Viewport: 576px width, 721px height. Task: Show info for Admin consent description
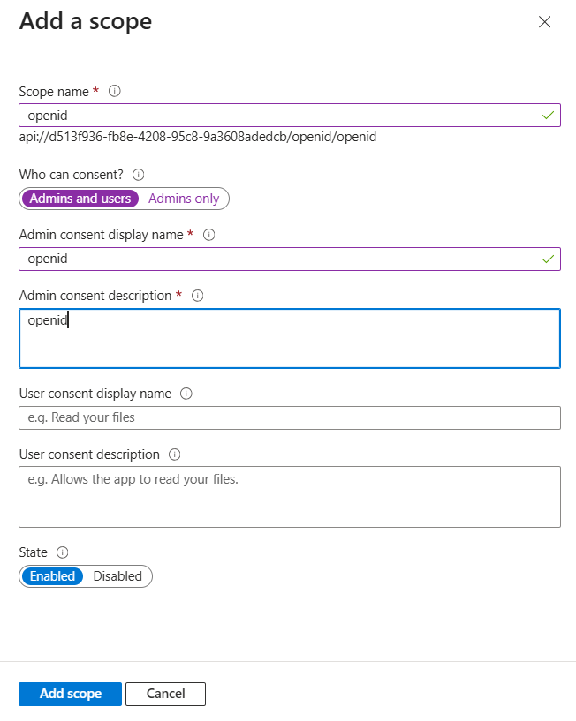pos(198,296)
